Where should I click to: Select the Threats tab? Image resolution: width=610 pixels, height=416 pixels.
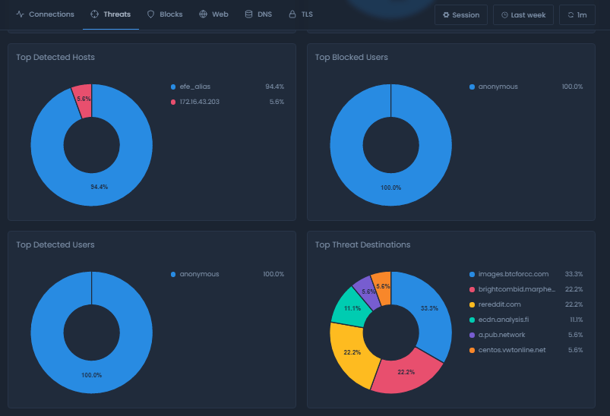111,14
